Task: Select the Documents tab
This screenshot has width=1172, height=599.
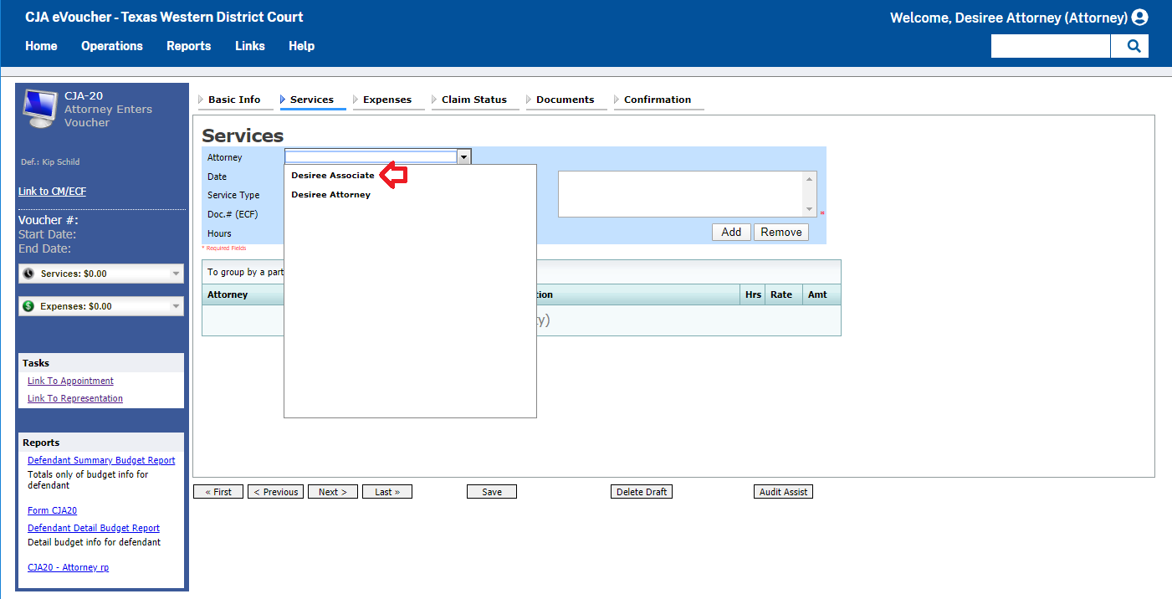Action: (566, 99)
